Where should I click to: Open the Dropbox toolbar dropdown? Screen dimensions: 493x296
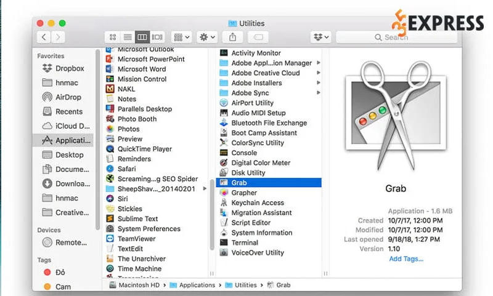pyautogui.click(x=320, y=38)
